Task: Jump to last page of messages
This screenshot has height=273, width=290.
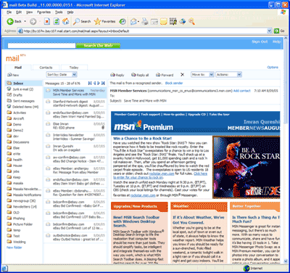Action: pyautogui.click(x=103, y=83)
